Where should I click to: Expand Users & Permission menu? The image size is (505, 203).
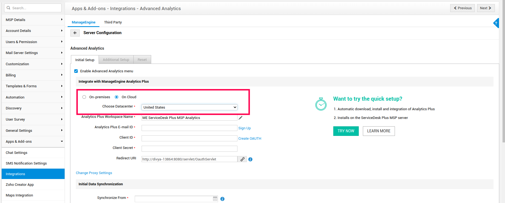(33, 42)
